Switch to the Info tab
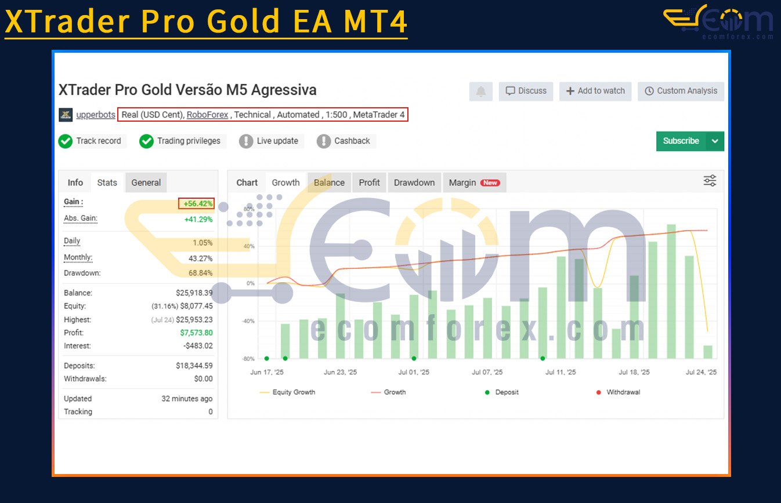 pyautogui.click(x=75, y=183)
